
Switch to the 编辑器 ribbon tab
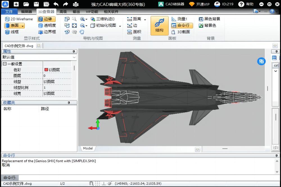point(26,12)
